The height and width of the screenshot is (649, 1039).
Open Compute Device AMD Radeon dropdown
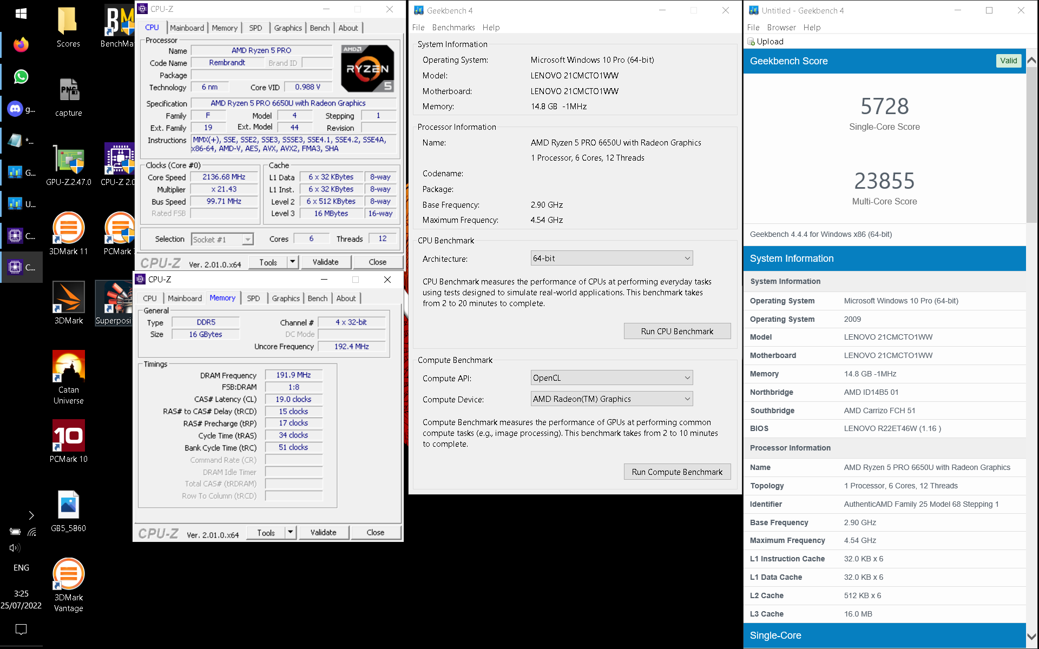pyautogui.click(x=611, y=399)
